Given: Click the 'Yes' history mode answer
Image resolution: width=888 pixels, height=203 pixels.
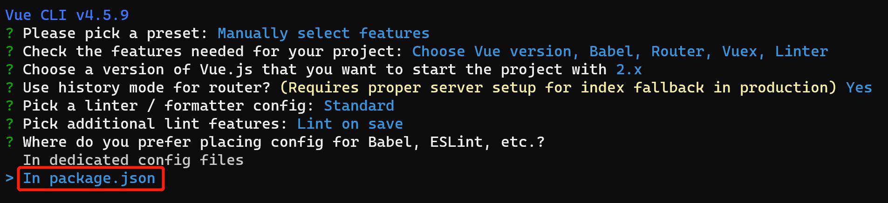Looking at the screenshot, I should 859,88.
